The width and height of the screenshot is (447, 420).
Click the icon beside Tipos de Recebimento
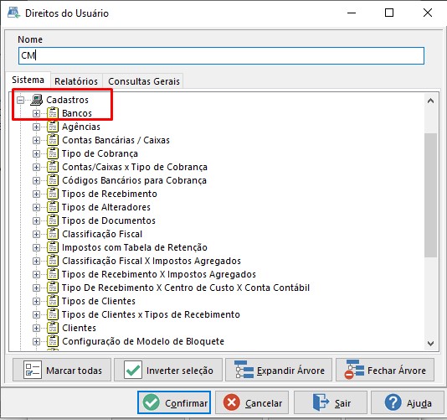click(53, 194)
